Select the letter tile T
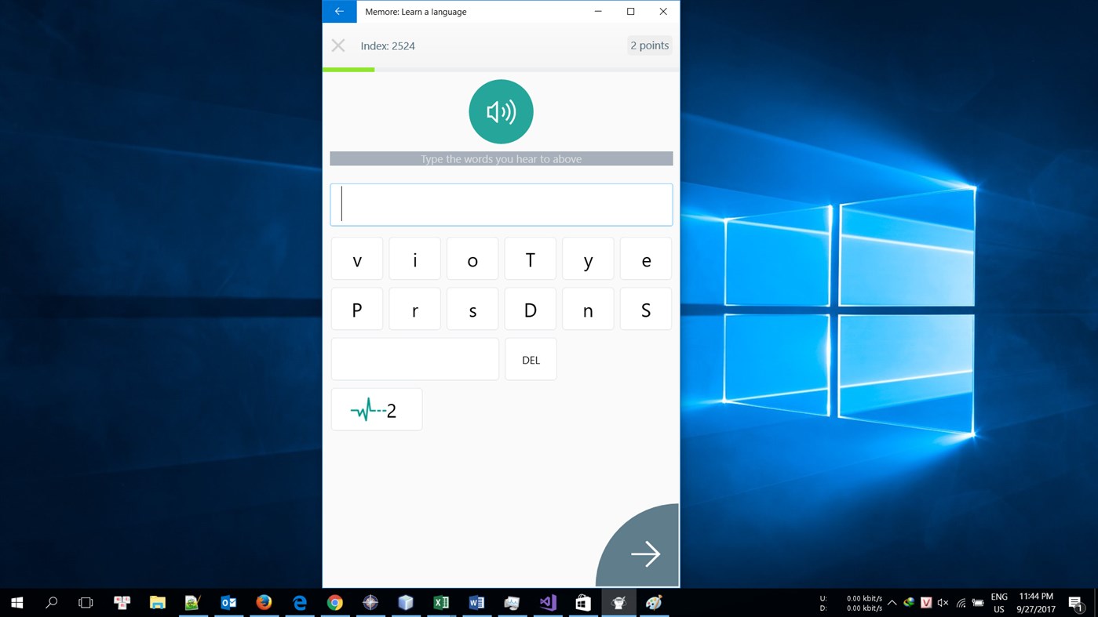This screenshot has height=617, width=1098. pyautogui.click(x=530, y=259)
